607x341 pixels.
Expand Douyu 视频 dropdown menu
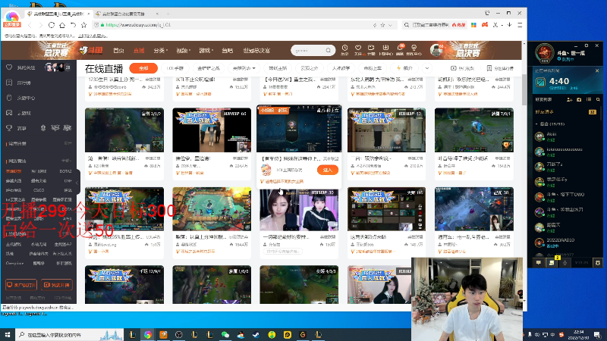pos(184,50)
